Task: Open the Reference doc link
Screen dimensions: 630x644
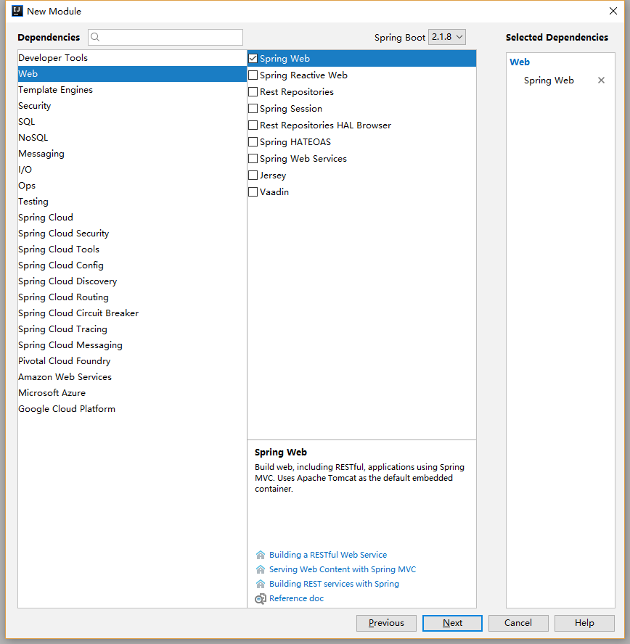Action: point(296,598)
